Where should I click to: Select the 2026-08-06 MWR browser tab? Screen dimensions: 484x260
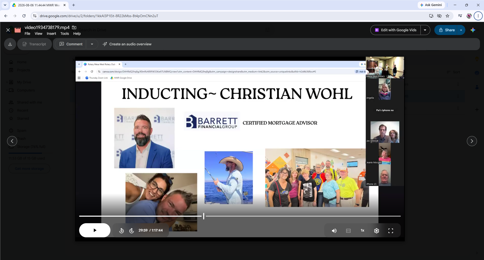click(x=39, y=5)
